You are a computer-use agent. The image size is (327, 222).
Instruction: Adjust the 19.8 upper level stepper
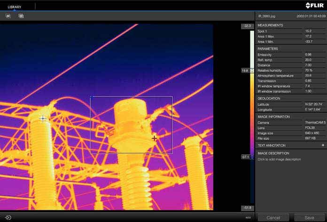252,71
